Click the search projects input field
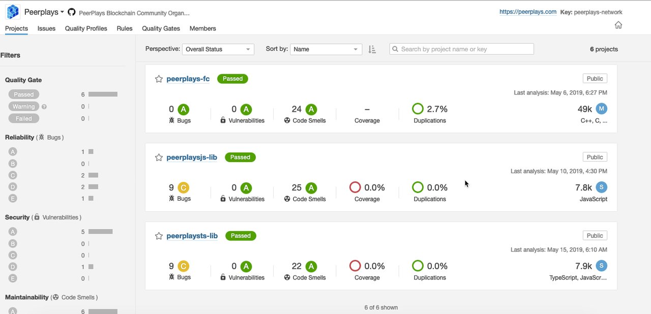 462,49
